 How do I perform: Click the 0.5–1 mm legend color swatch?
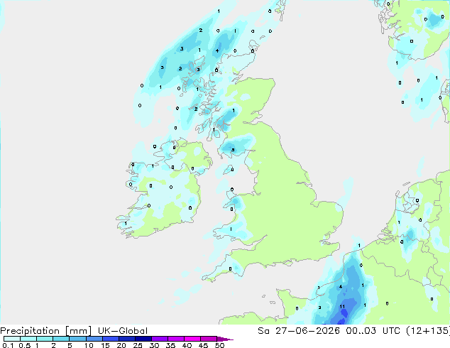[x=28, y=339]
